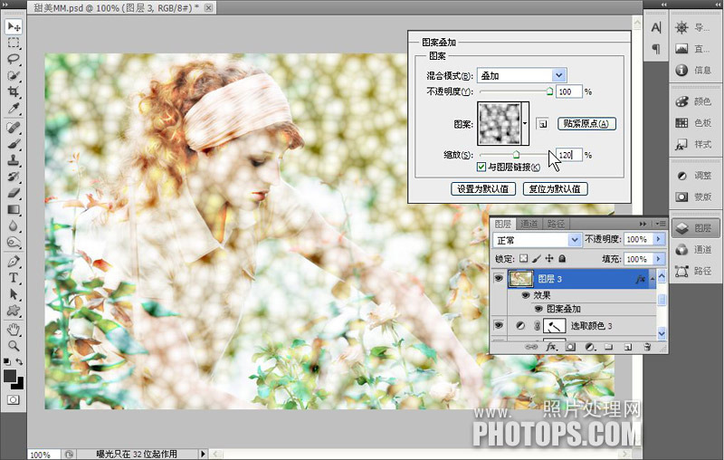The width and height of the screenshot is (724, 460).
Task: Select the Move tool
Action: click(14, 26)
